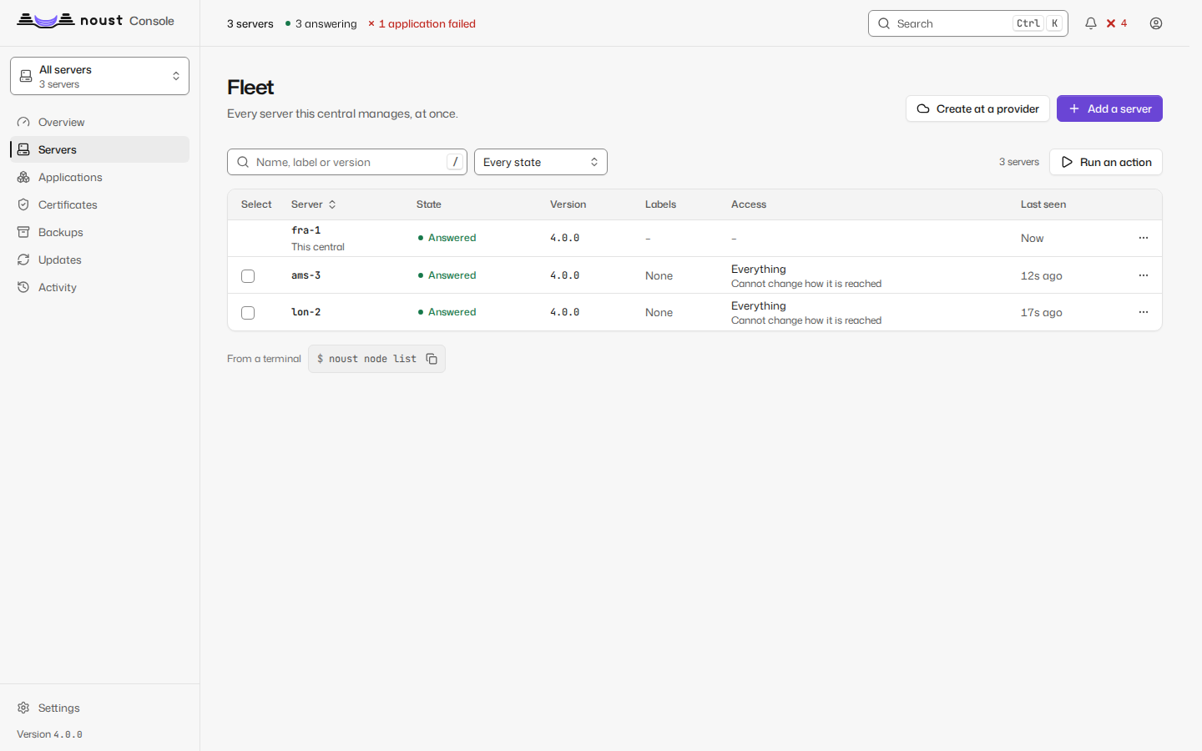
Task: Sort table by Server column
Action: [314, 204]
